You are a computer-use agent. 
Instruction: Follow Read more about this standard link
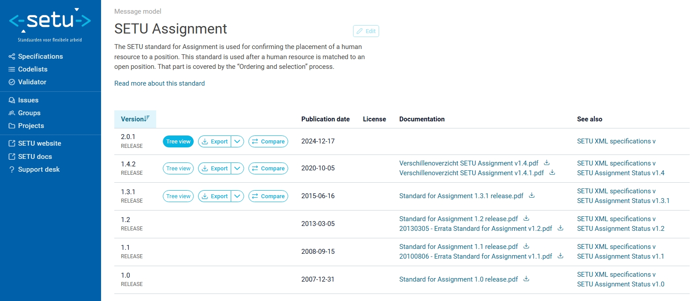(159, 83)
